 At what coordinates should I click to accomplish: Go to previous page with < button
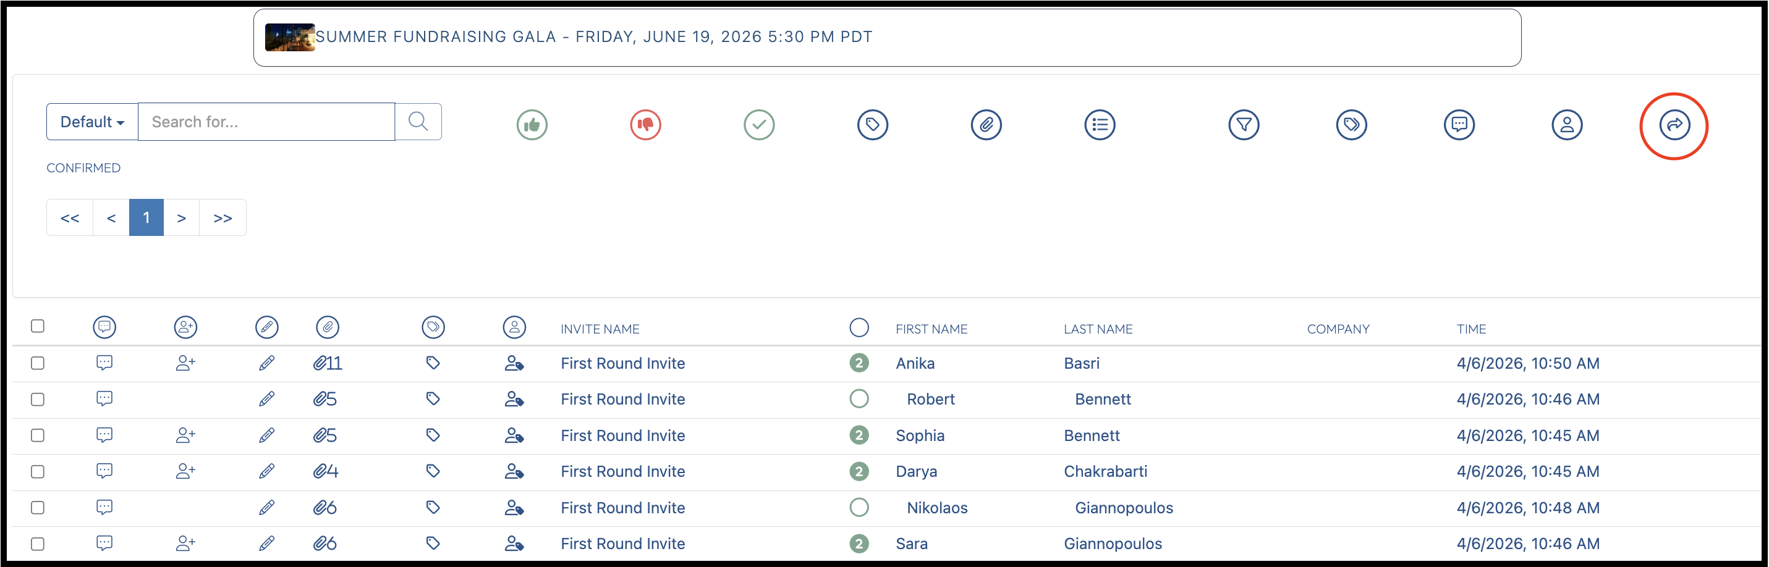[111, 217]
